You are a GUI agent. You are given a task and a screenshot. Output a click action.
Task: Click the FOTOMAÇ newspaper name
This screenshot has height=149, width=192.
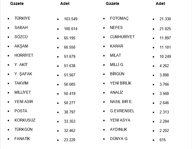[119, 18]
